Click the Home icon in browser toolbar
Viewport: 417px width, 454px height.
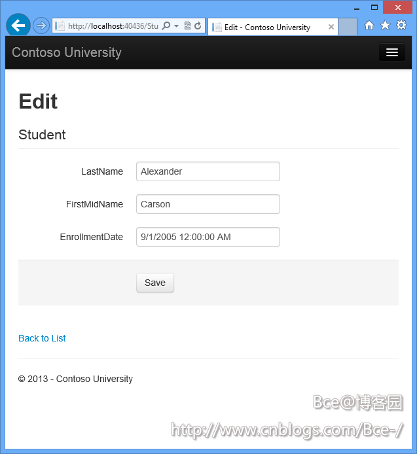coord(369,26)
